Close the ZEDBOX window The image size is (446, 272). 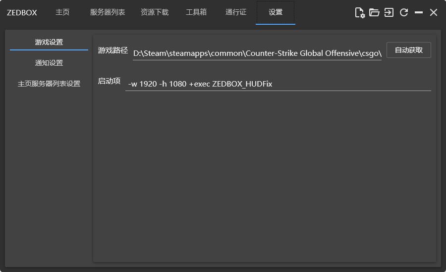tap(434, 12)
